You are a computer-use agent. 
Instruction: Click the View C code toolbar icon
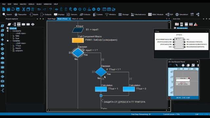coord(104,9)
